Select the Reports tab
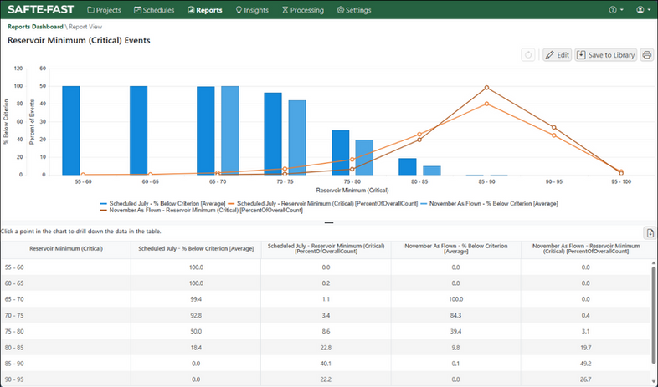This screenshot has width=658, height=387. tap(204, 10)
